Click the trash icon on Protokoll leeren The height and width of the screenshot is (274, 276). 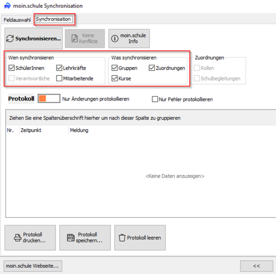(122, 238)
